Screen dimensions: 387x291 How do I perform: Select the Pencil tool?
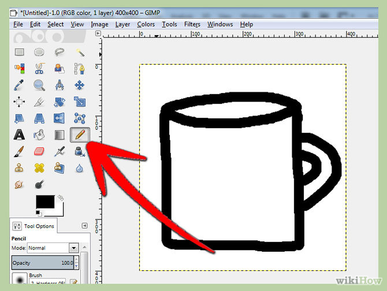(77, 135)
